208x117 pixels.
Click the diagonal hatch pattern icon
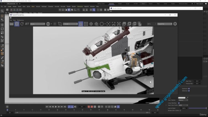click(119, 24)
